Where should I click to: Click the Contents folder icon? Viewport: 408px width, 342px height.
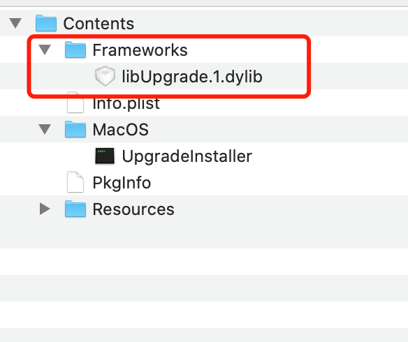pyautogui.click(x=46, y=23)
